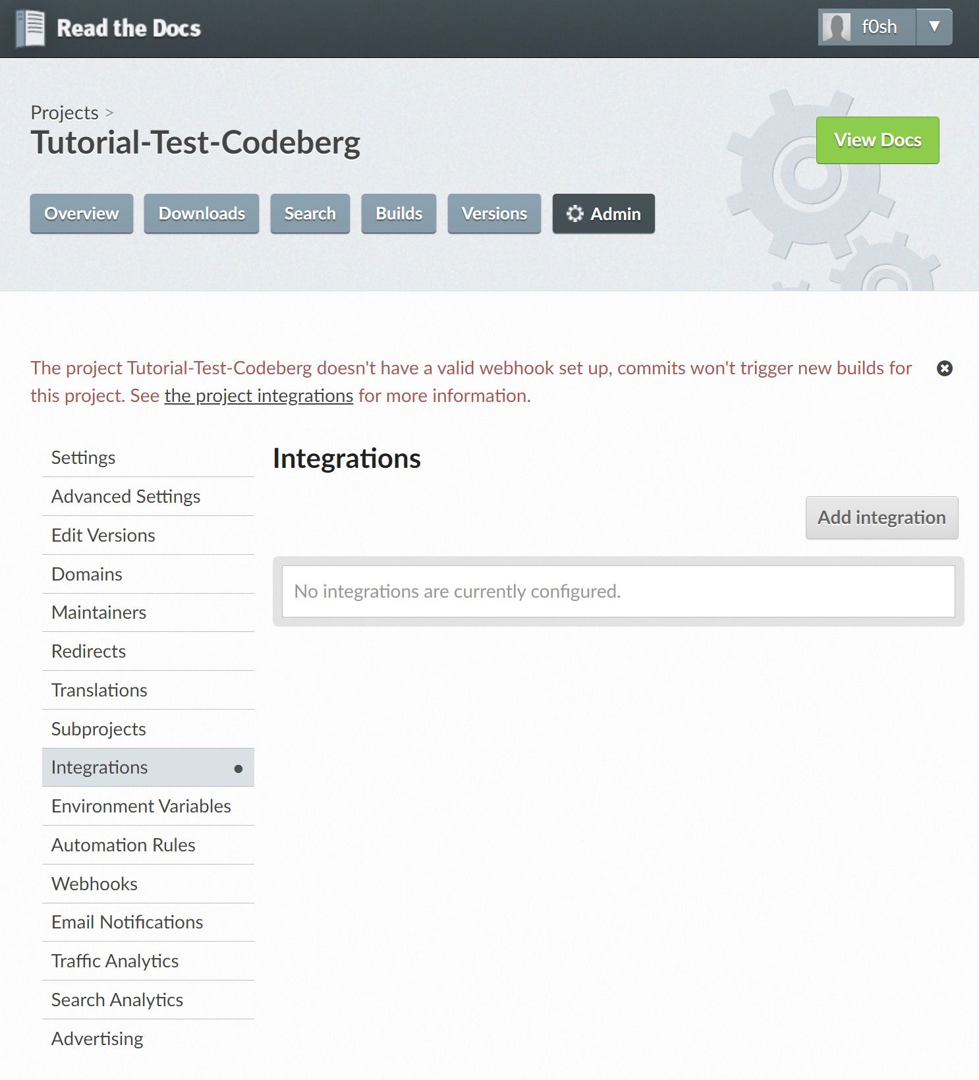This screenshot has width=979, height=1080.
Task: Dismiss the webhook warning with the X icon
Action: click(944, 368)
